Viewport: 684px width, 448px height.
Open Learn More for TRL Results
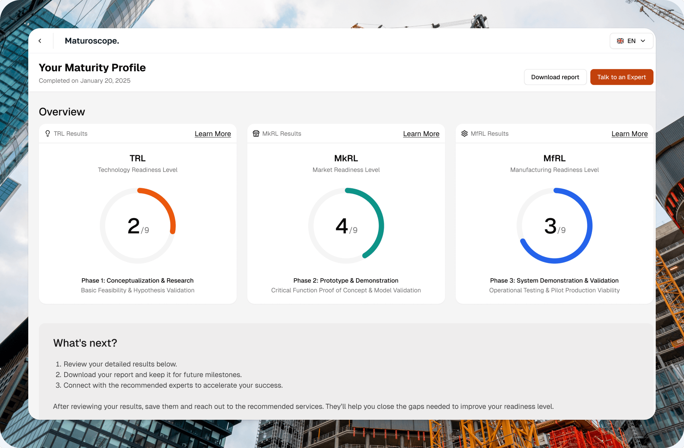tap(213, 134)
